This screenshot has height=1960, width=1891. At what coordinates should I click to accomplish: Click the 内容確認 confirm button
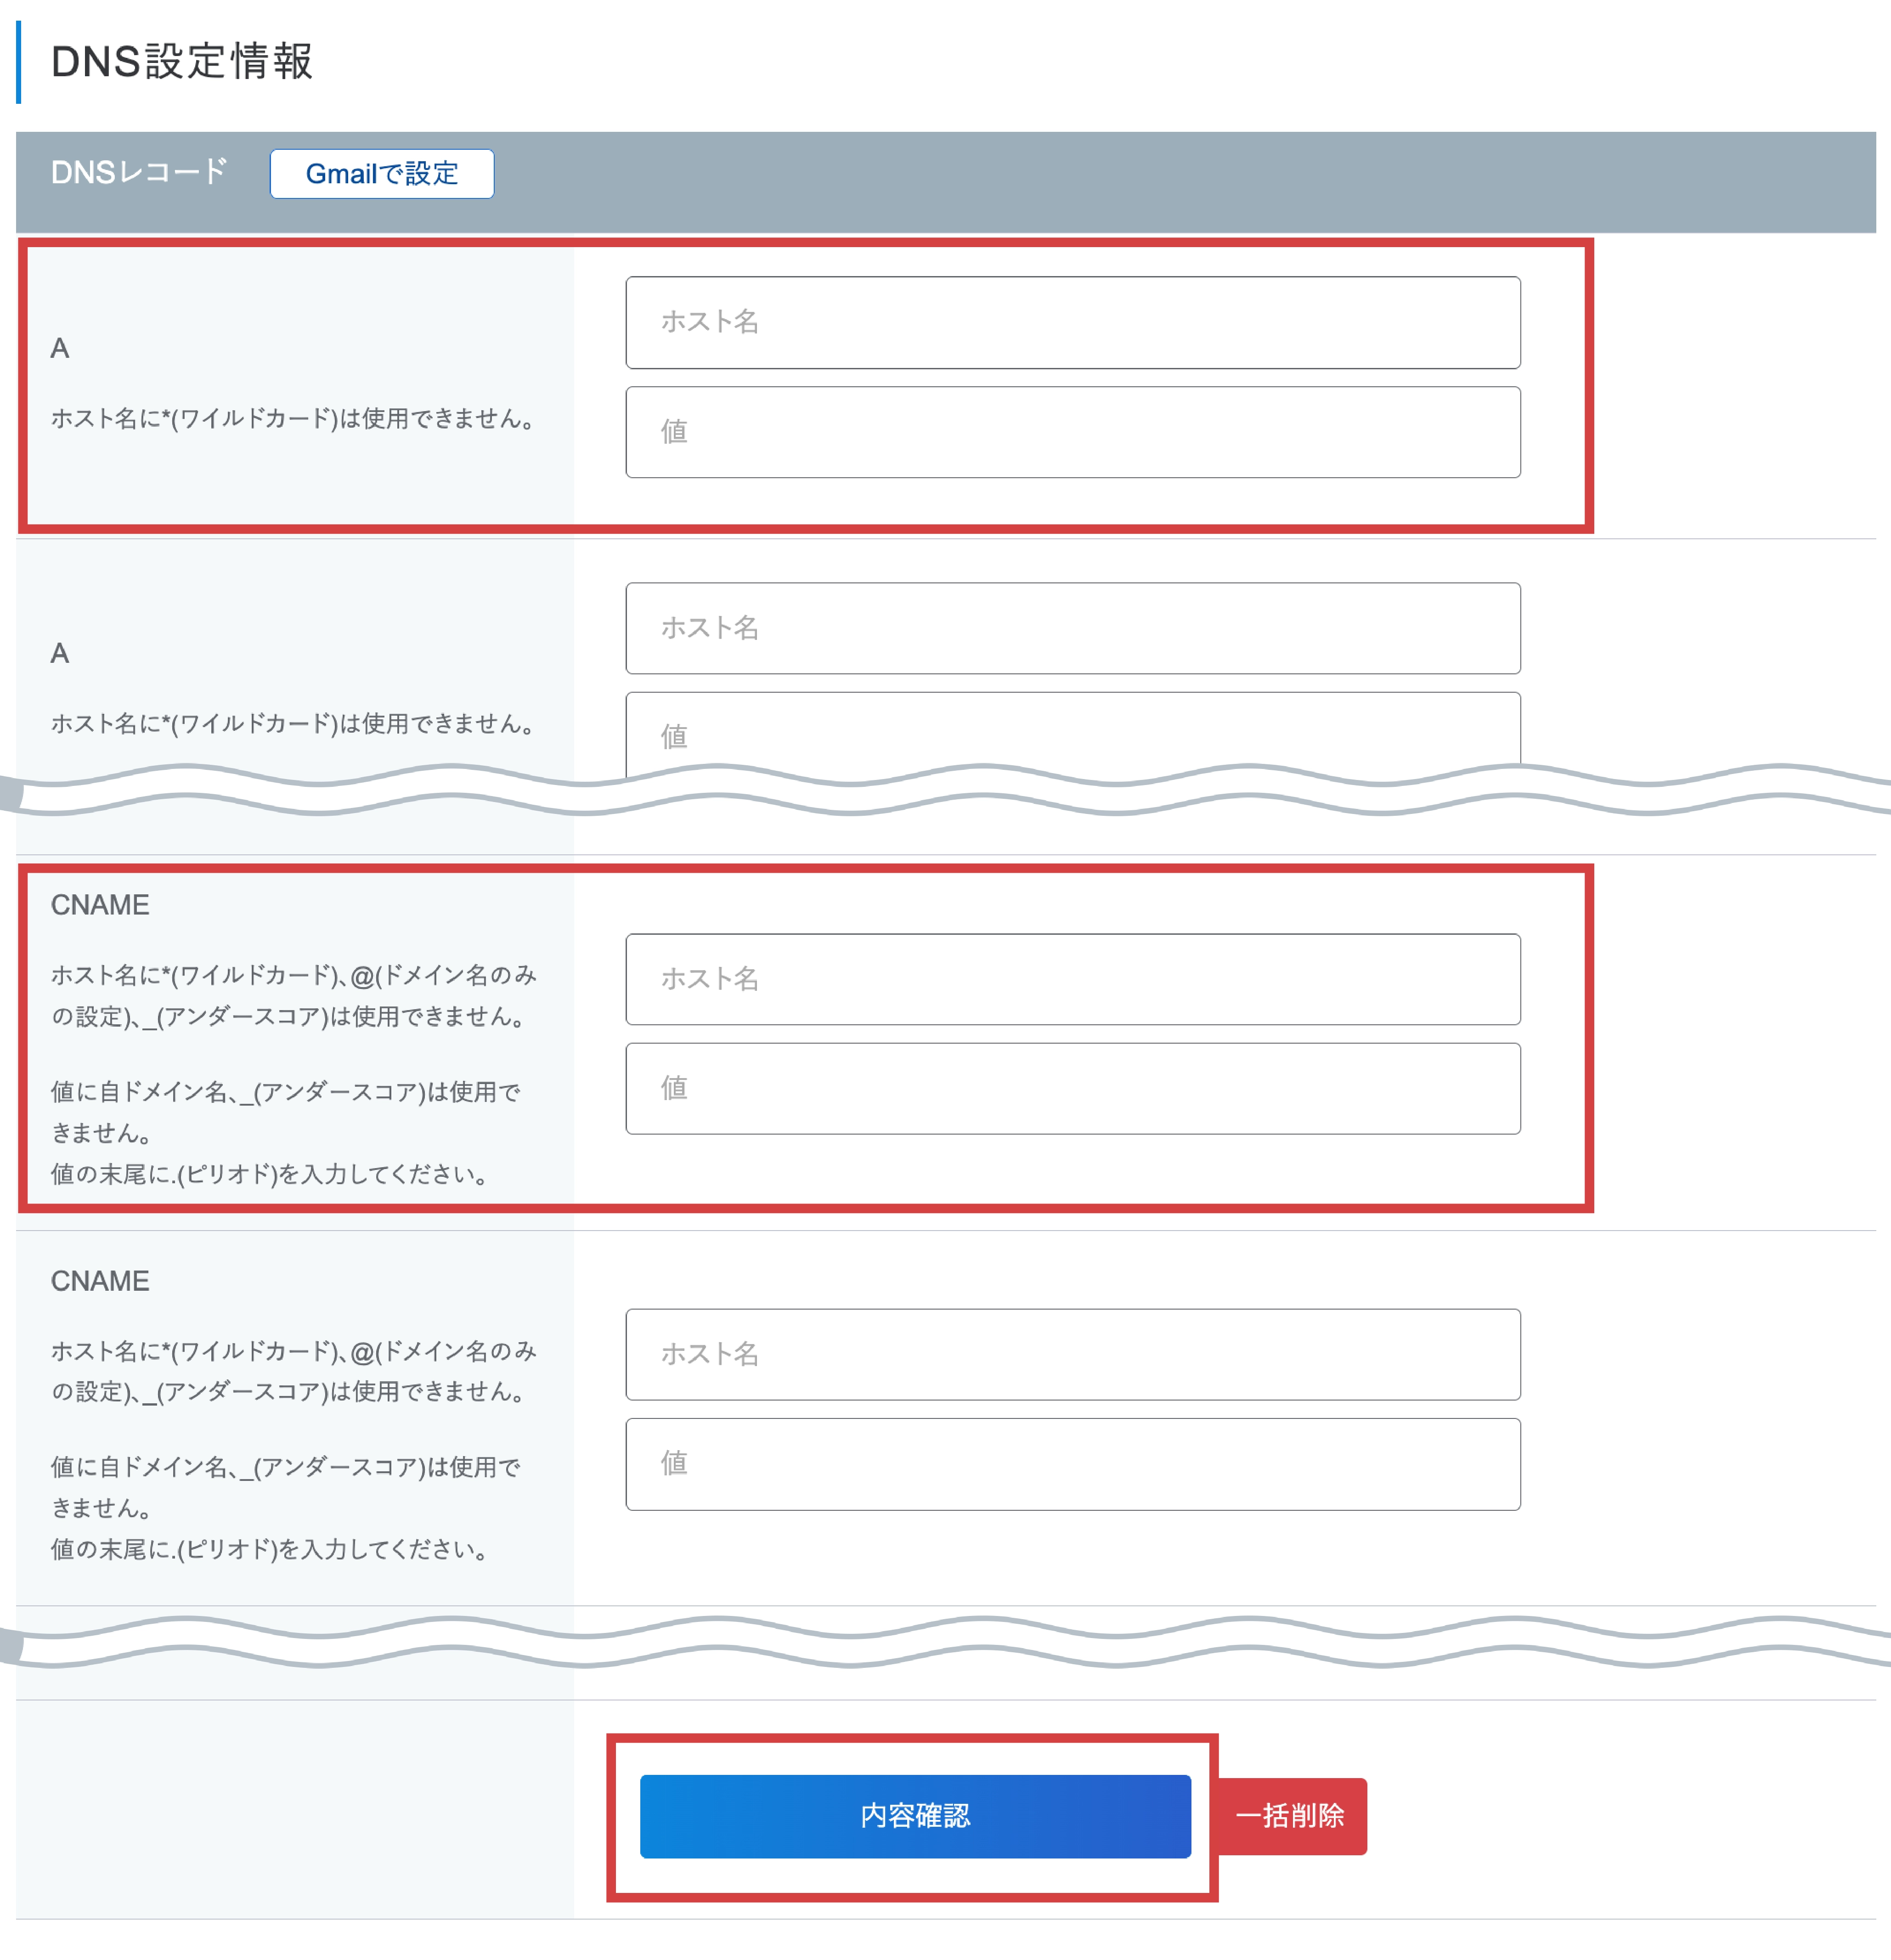915,1816
